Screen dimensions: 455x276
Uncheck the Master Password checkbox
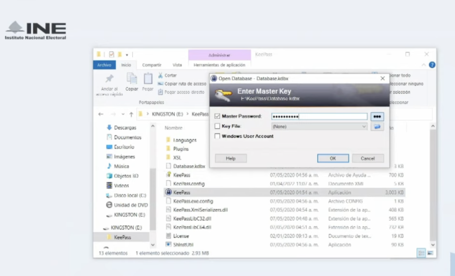click(217, 116)
